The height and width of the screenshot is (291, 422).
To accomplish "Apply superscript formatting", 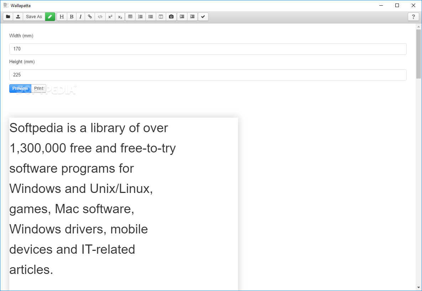I will [110, 17].
